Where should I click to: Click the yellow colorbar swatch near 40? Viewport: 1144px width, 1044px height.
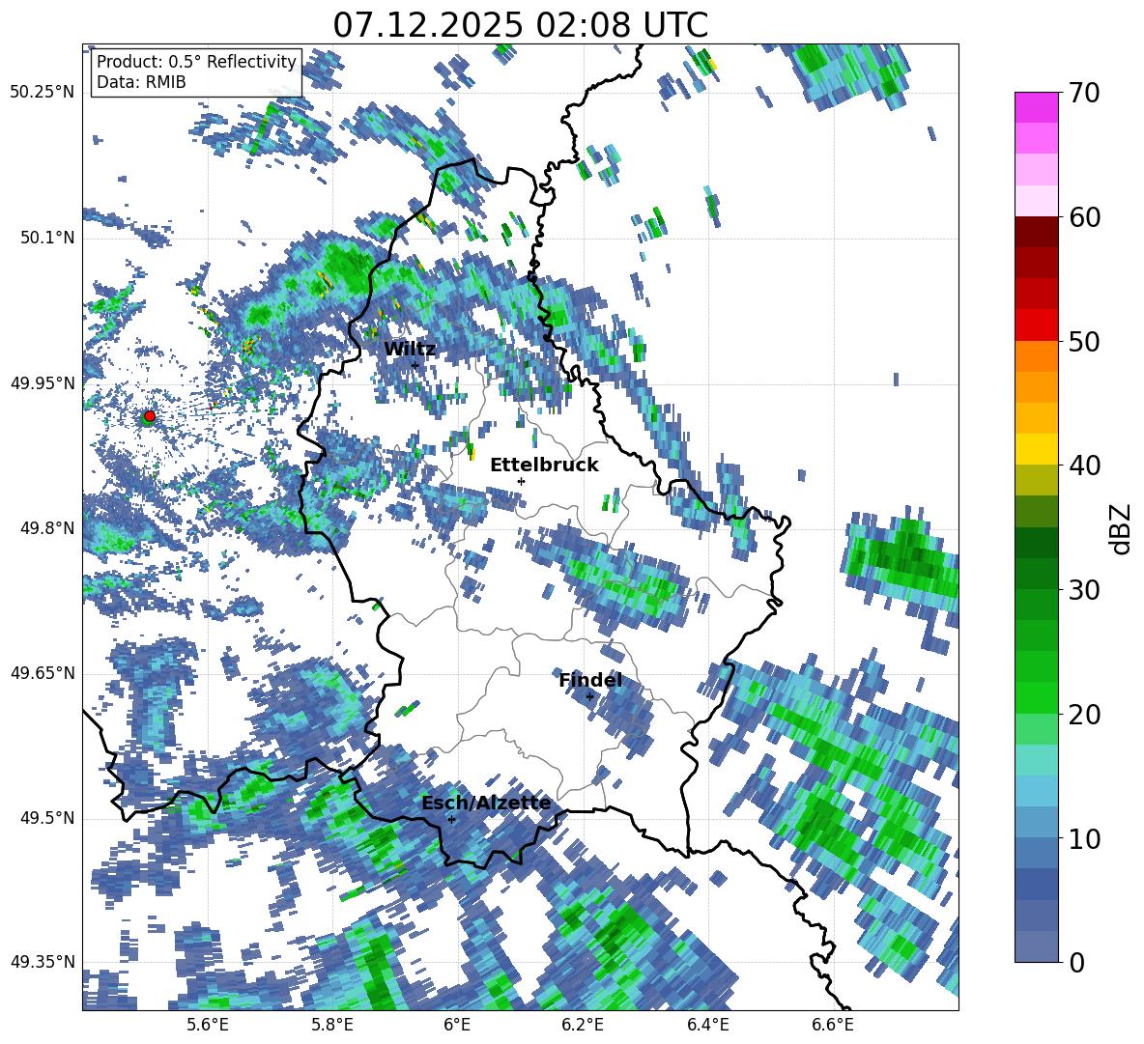(1036, 449)
